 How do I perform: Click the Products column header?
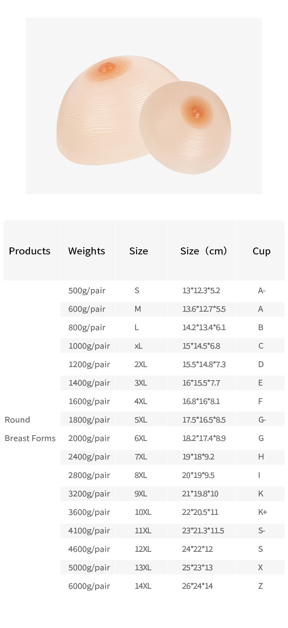pos(30,251)
